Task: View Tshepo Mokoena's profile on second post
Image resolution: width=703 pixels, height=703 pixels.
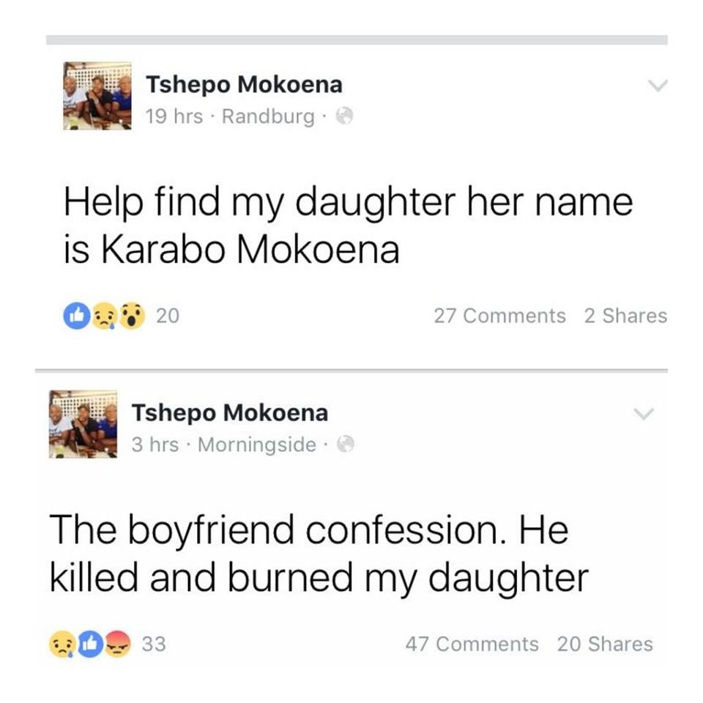Action: 231,412
